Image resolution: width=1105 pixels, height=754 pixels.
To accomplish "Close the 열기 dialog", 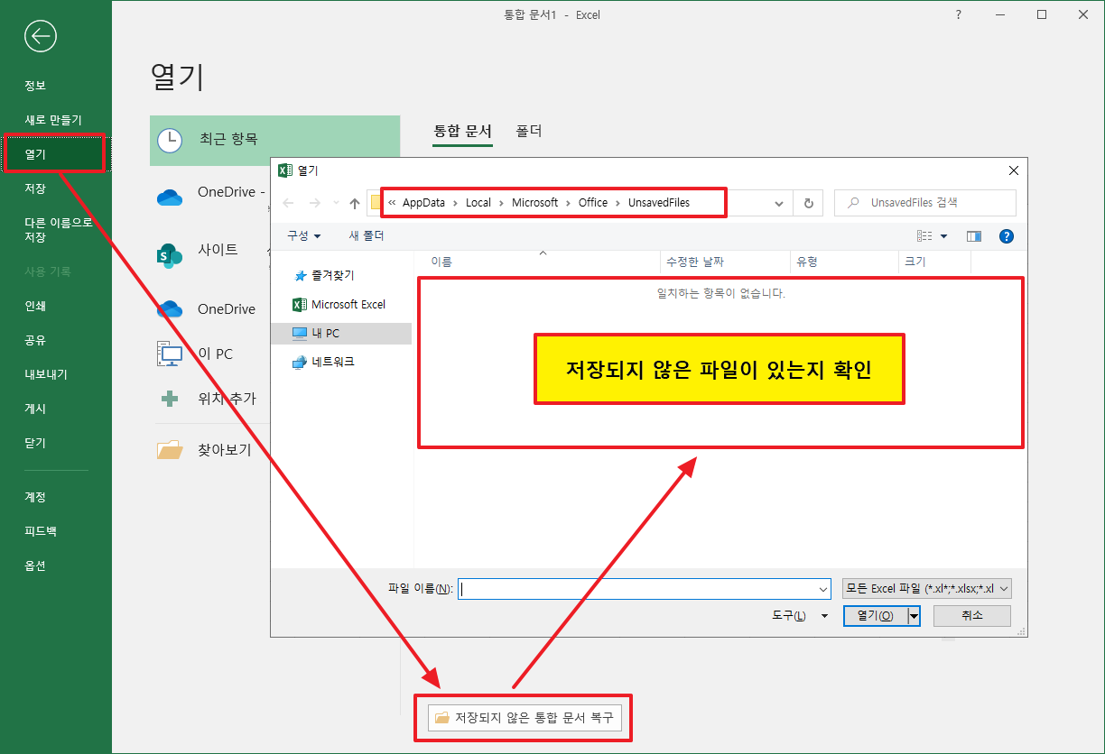I will click(1014, 170).
